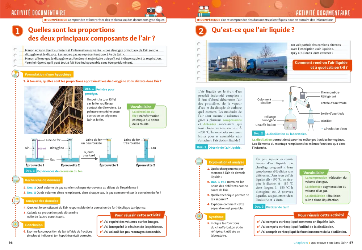
Task: Click the gear icon beside Synthèse
Action: 199,216
